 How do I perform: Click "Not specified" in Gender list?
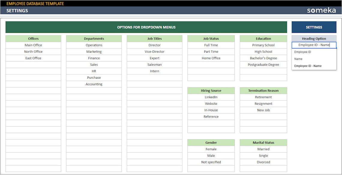[x=211, y=162]
